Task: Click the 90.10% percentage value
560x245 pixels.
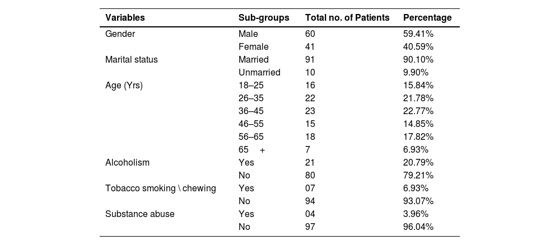Action: [418, 59]
